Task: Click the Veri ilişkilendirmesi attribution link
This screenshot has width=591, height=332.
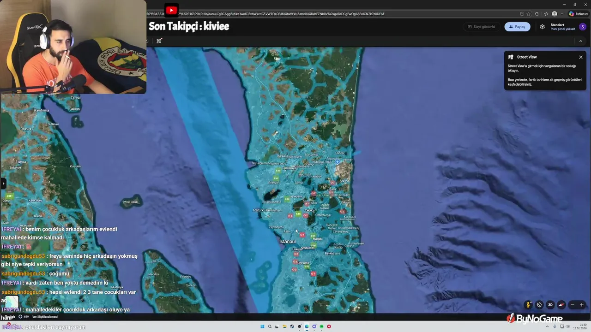Action: click(x=45, y=317)
